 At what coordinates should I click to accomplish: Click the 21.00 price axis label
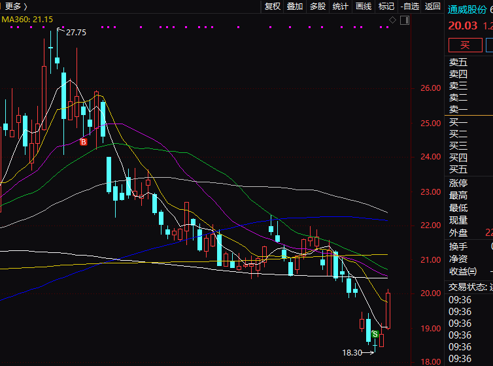pos(430,260)
